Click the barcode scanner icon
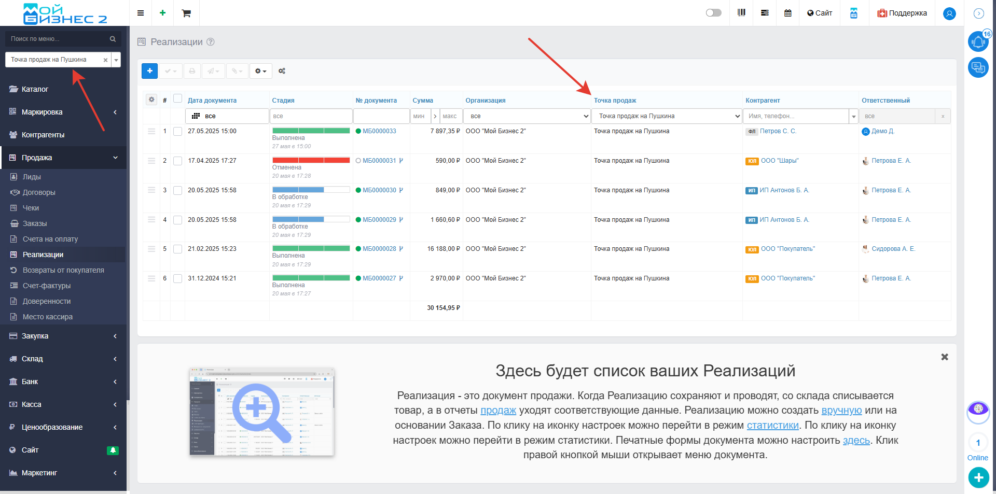The image size is (996, 494). (741, 13)
